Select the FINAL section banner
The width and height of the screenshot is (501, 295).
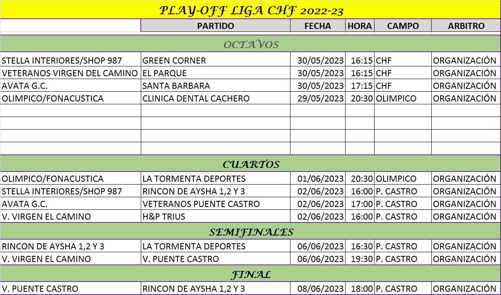250,274
